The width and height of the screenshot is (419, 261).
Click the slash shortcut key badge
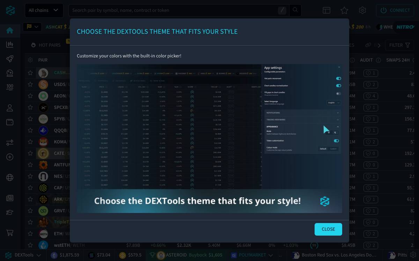(282, 10)
